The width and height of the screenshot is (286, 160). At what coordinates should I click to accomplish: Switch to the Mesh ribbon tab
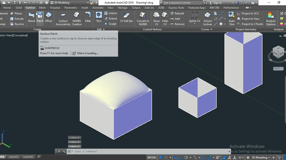pos(42,8)
